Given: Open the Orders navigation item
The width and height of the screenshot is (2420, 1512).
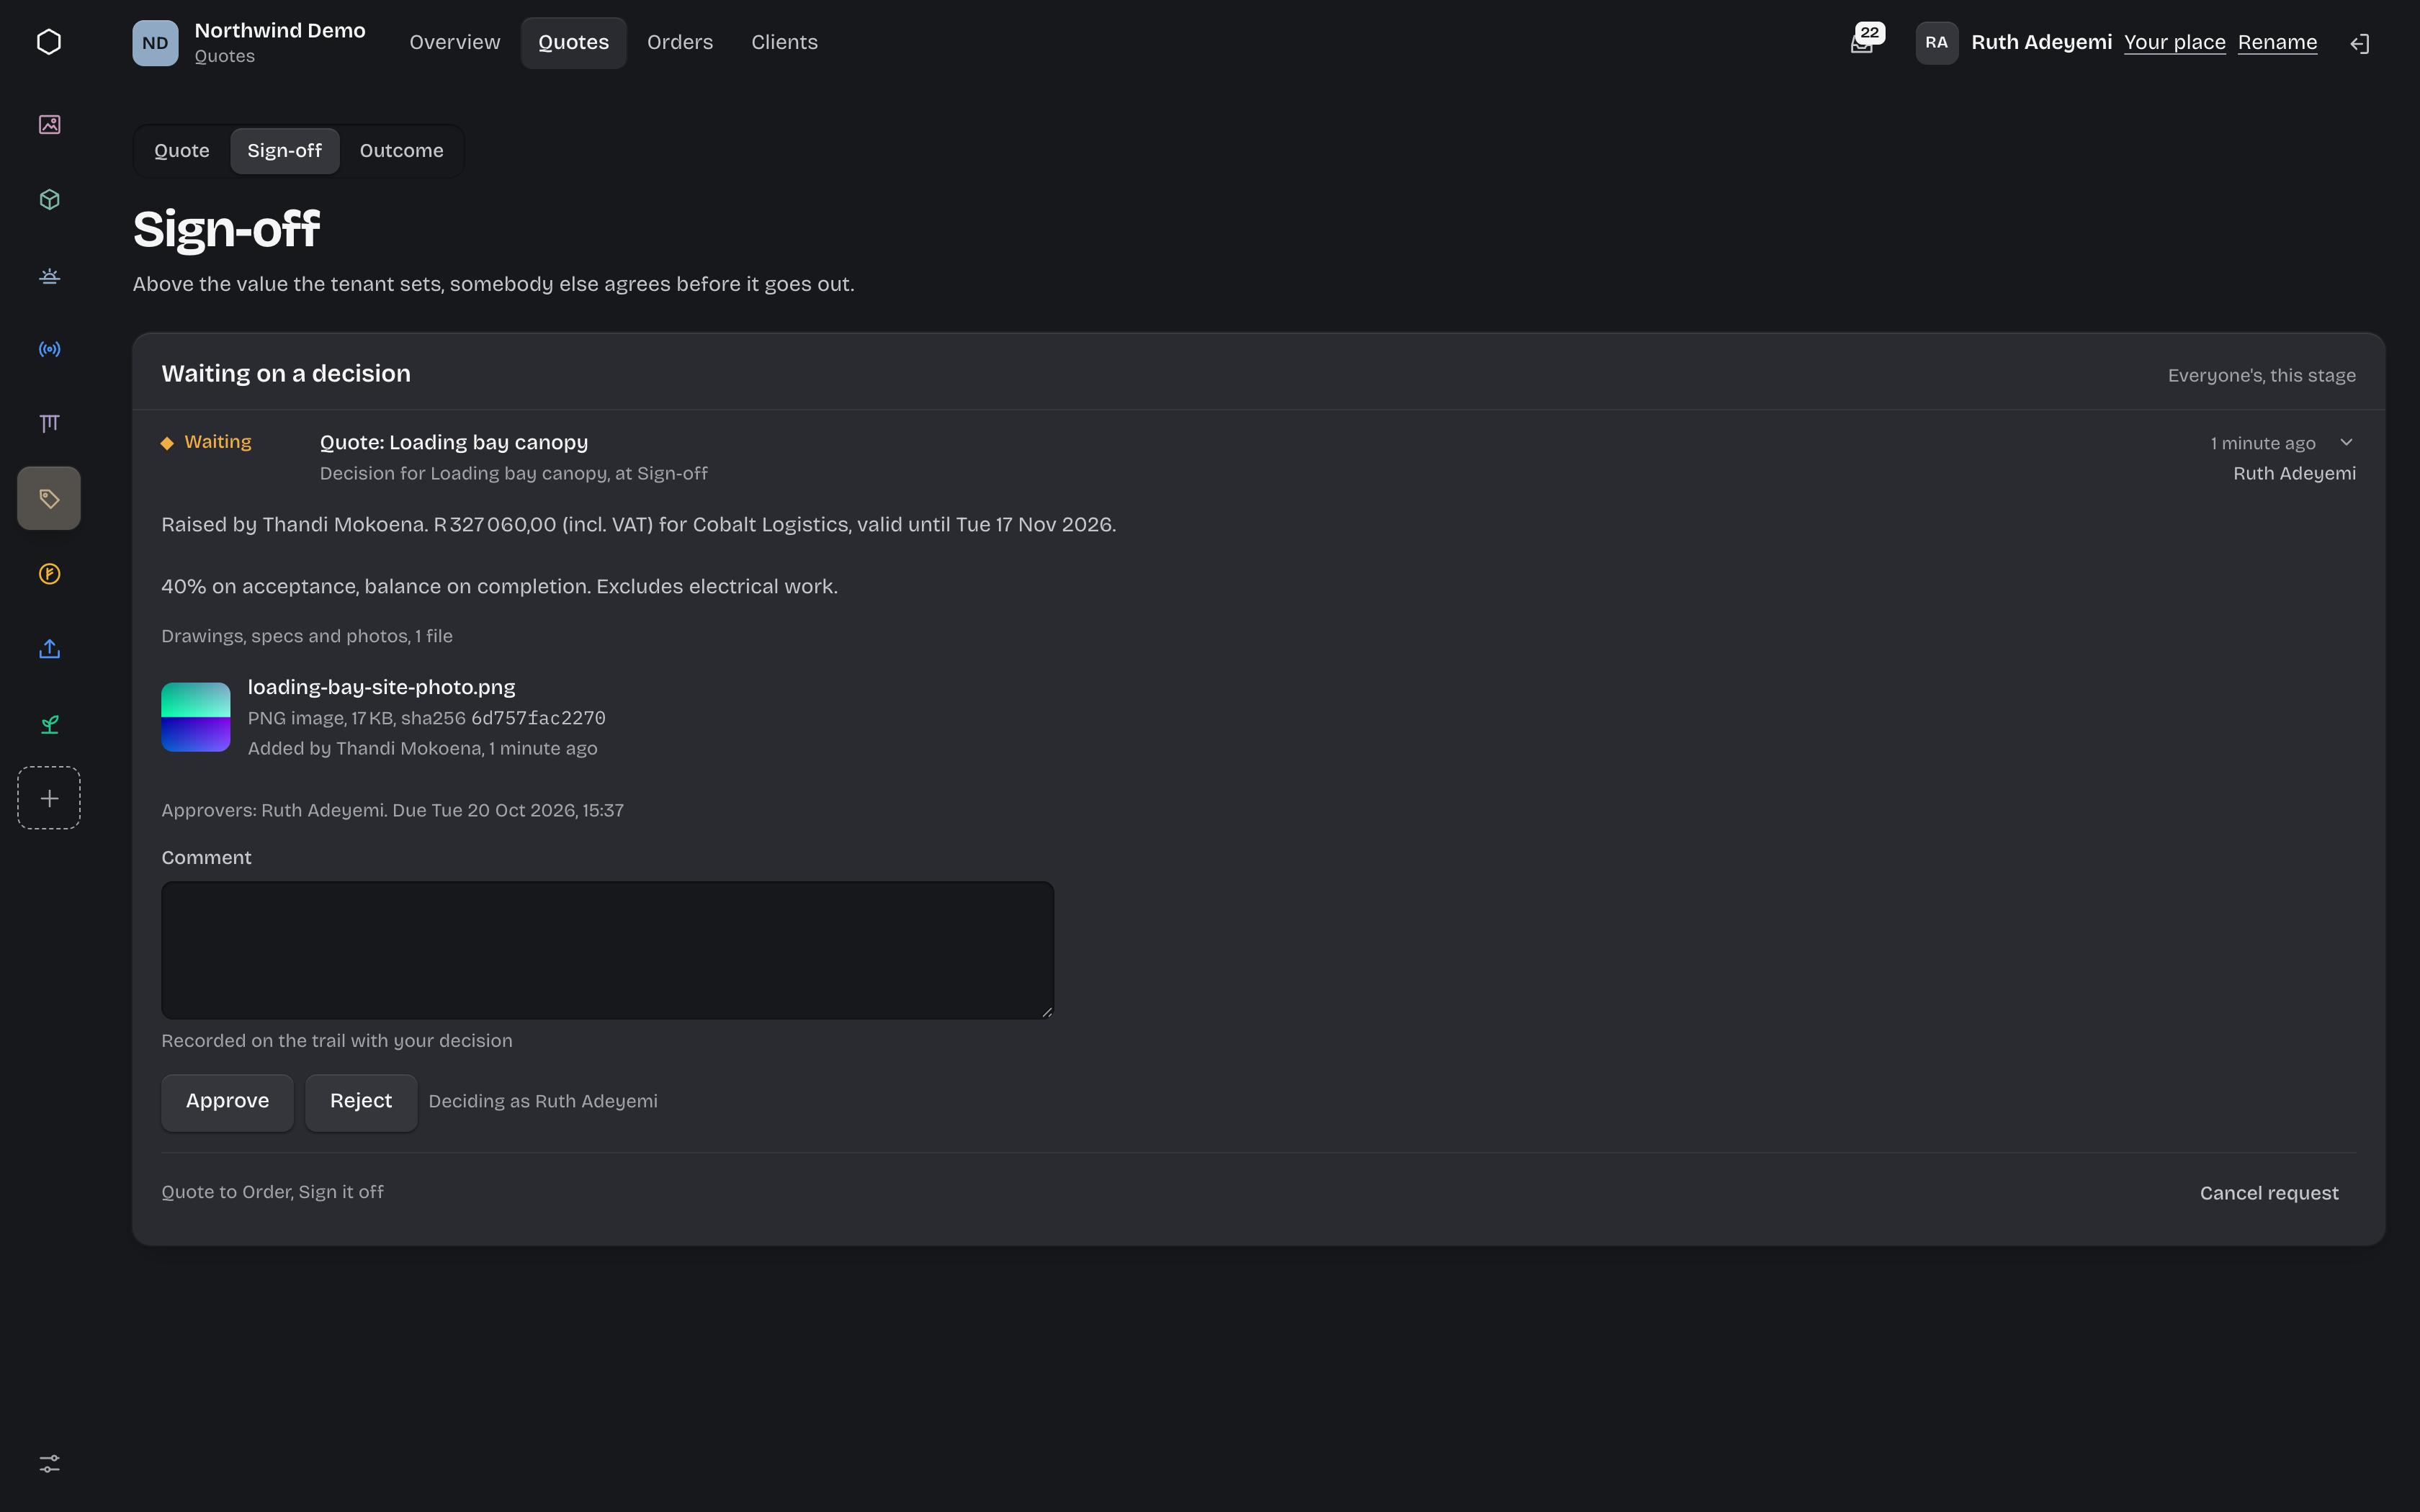Looking at the screenshot, I should coord(680,42).
